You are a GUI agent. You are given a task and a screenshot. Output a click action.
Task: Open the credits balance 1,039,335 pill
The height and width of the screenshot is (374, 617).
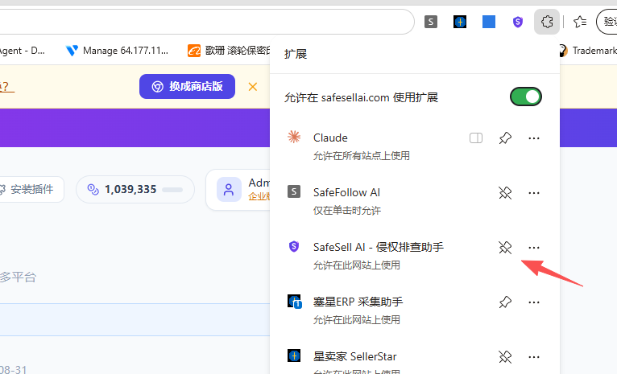click(135, 189)
